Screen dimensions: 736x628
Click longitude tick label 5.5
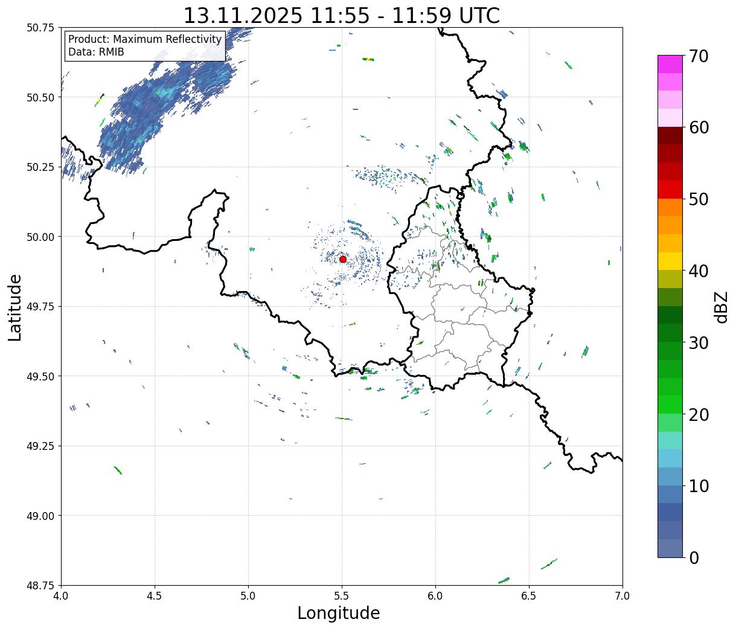(x=342, y=596)
